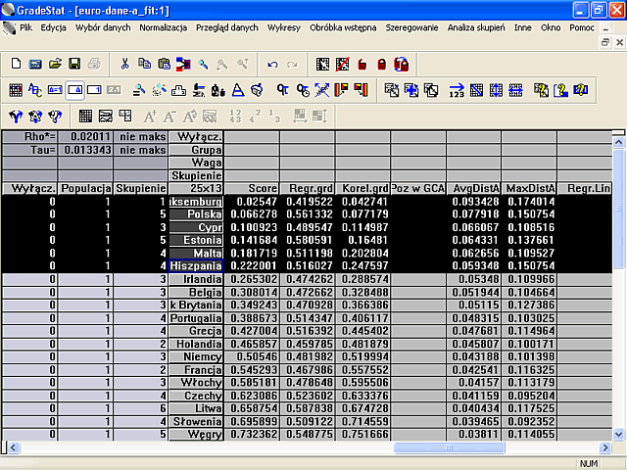
Task: Open the Analiza skupień menu
Action: (476, 27)
